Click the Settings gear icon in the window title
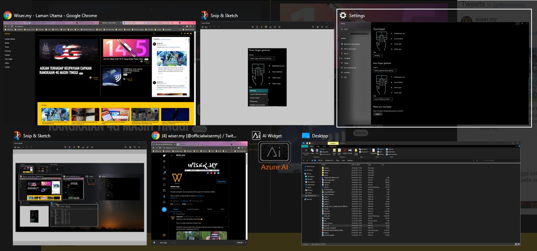Viewport: 537px width, 251px height. pos(343,15)
